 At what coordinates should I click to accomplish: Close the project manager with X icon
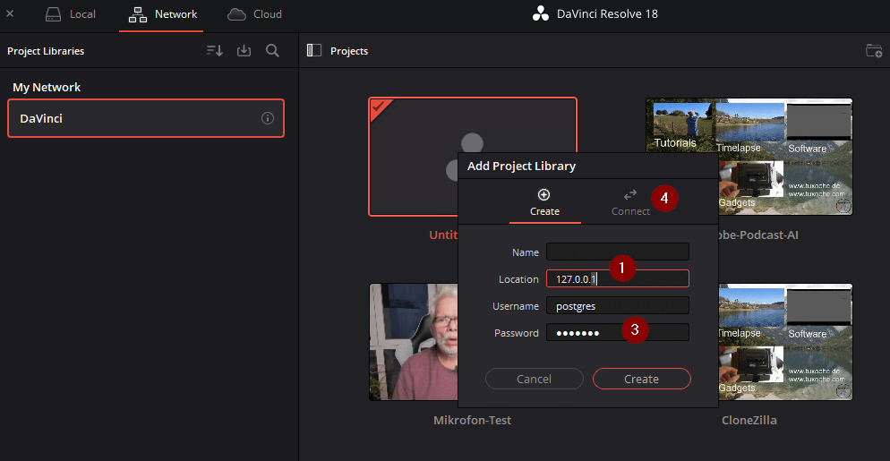[x=10, y=13]
